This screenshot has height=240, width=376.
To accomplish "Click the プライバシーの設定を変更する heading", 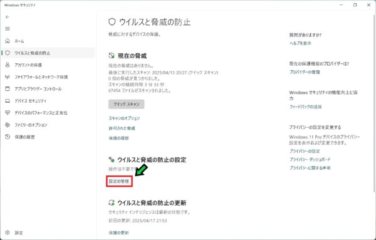I will [315, 127].
